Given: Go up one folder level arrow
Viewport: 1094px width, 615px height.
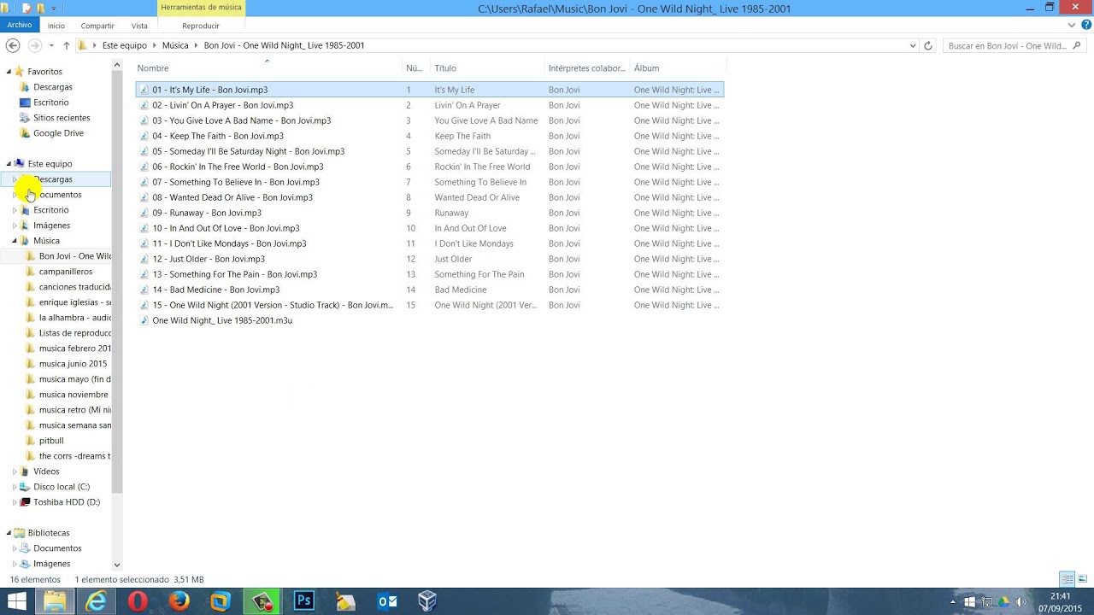Looking at the screenshot, I should (66, 45).
